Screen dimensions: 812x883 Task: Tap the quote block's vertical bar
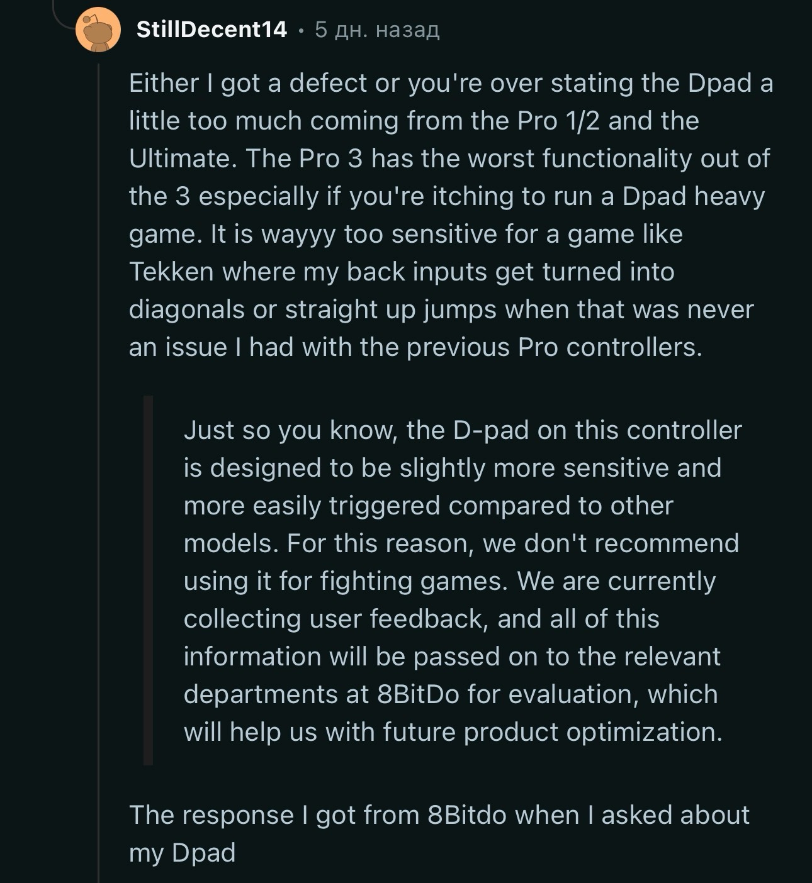tap(148, 580)
